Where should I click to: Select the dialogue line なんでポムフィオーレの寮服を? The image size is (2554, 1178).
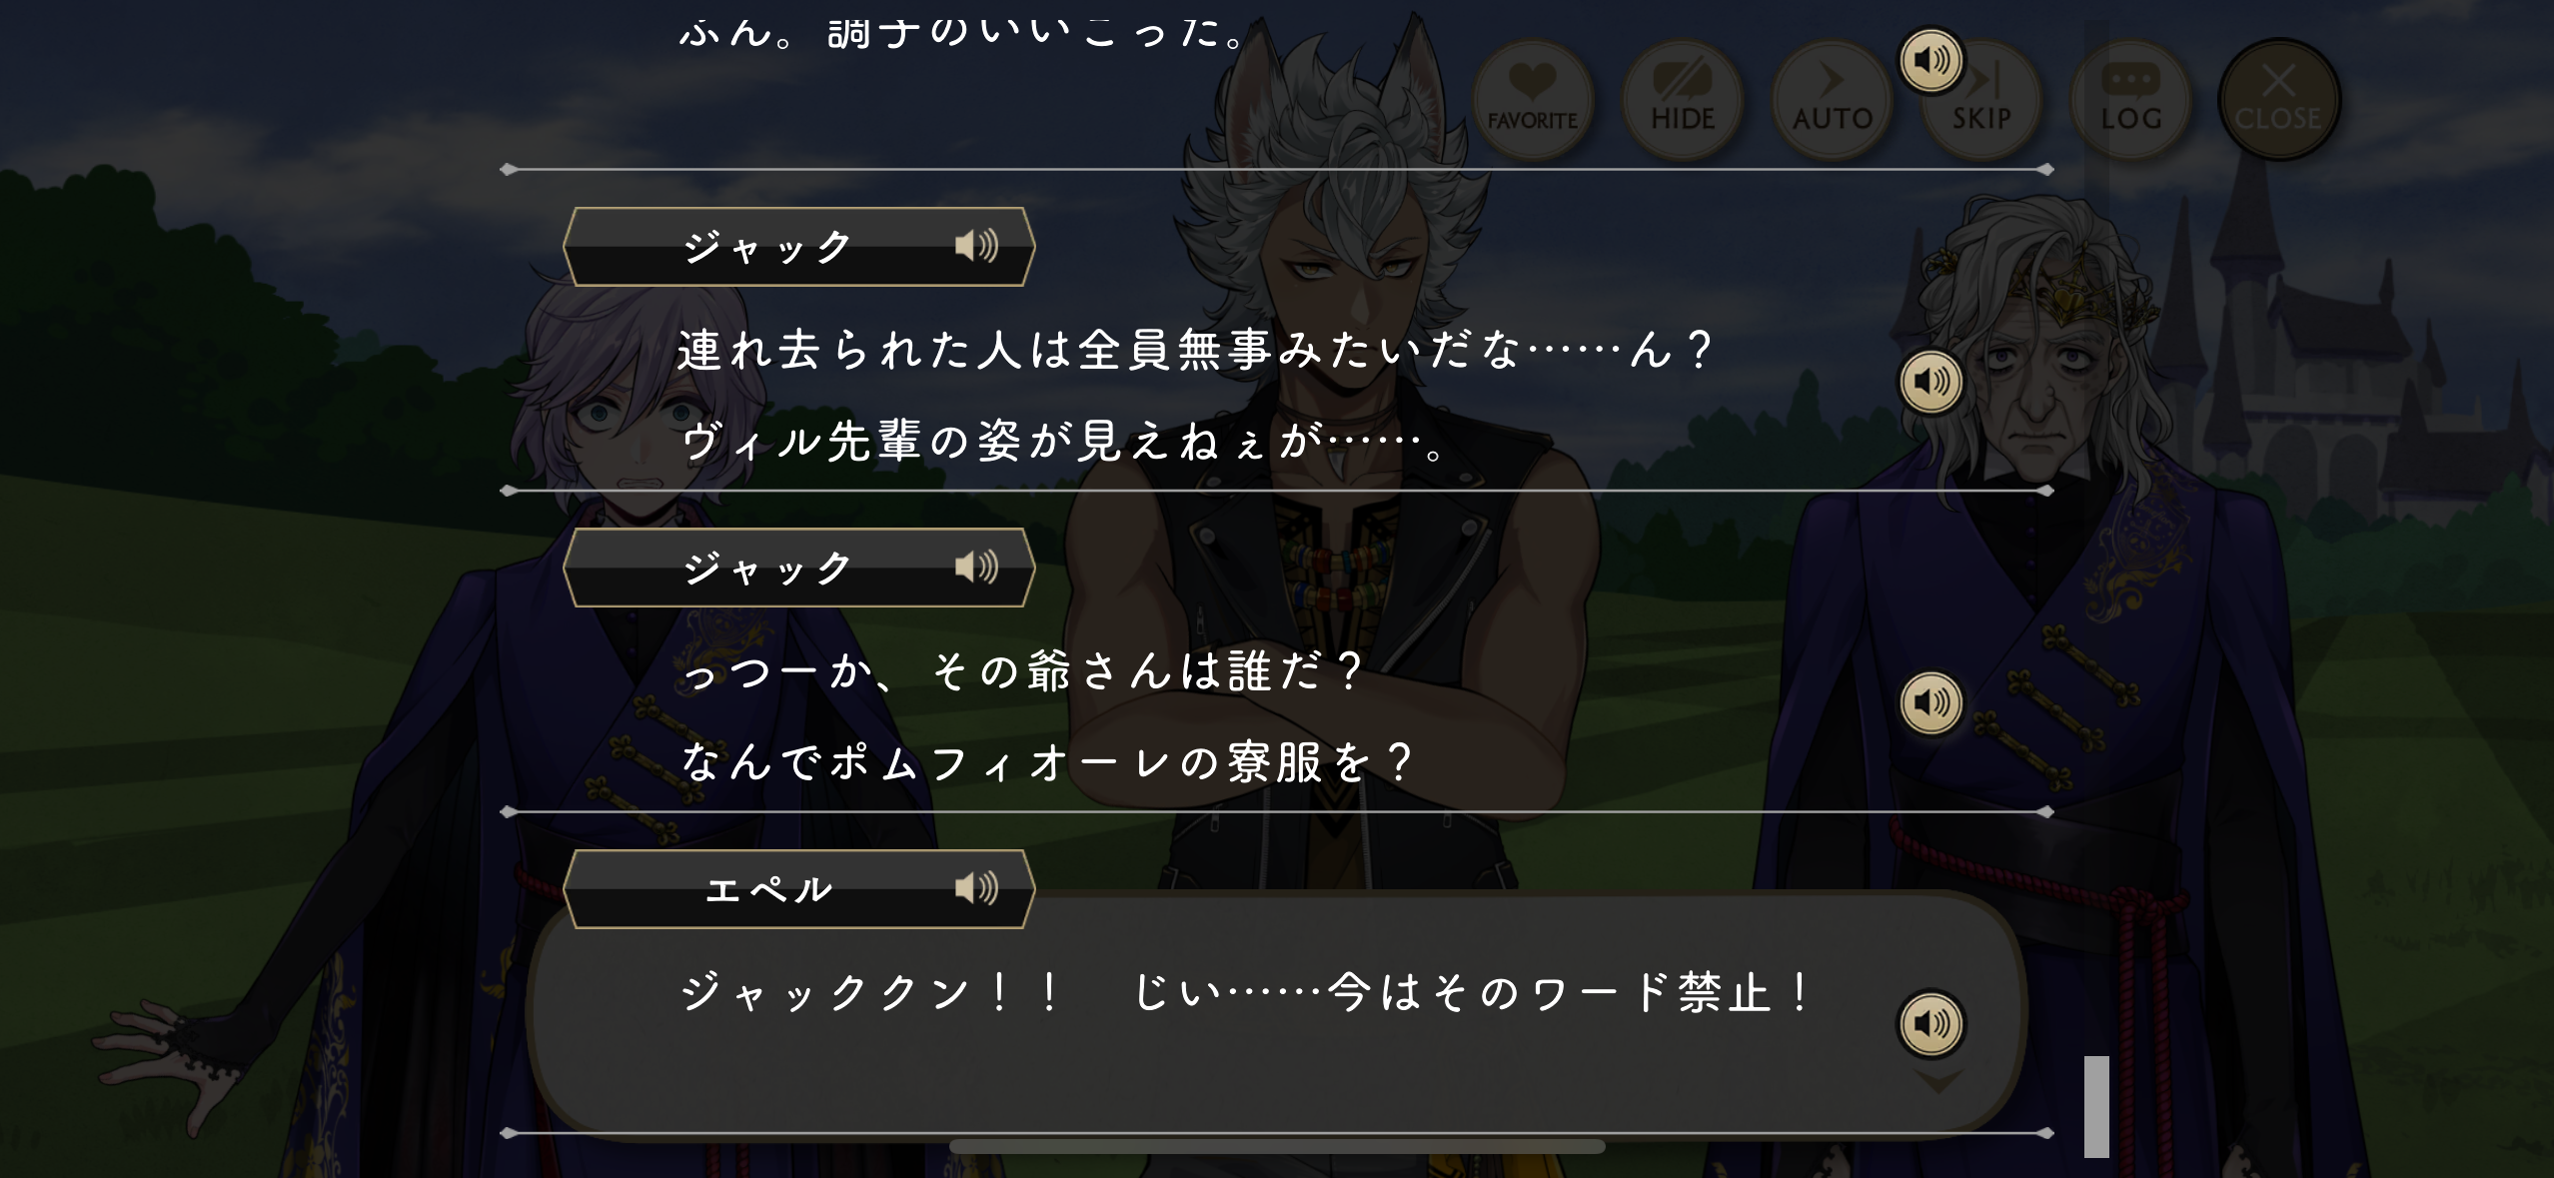[x=1047, y=763]
